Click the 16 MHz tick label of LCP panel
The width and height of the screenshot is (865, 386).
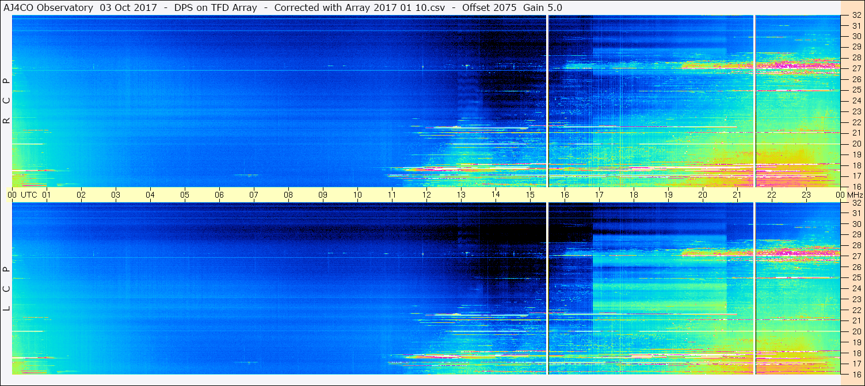pyautogui.click(x=856, y=374)
